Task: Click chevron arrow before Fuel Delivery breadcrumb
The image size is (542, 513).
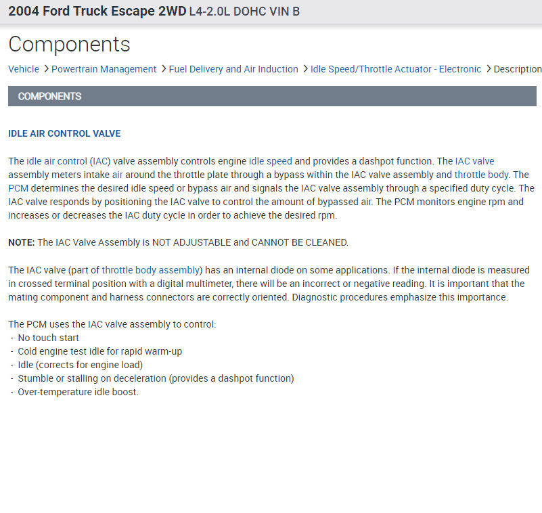Action: pos(164,69)
